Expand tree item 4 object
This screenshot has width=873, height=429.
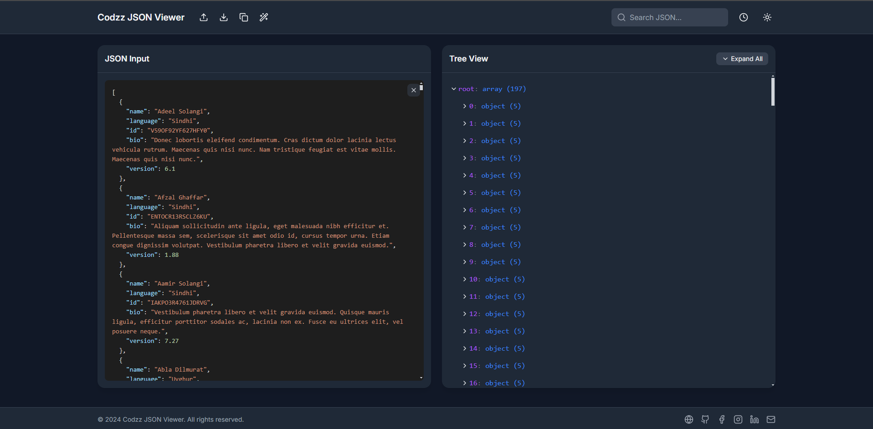465,175
